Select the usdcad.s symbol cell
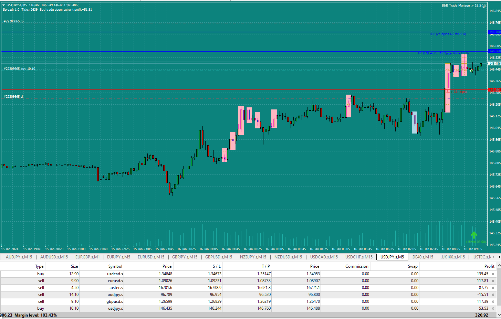Screen dimensions: 501x319 [x=115, y=274]
